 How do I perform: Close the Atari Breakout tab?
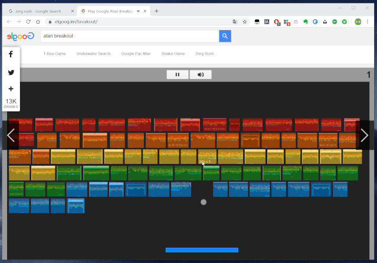coord(145,11)
